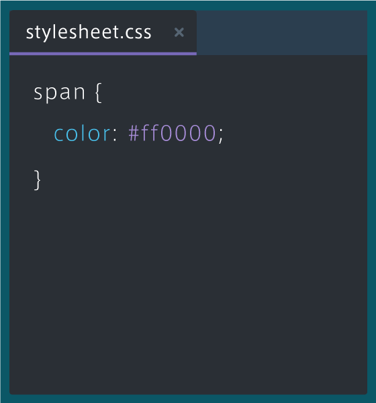Screen dimensions: 376x403
Task: Select the stylesheet.css tab title
Action: [x=89, y=33]
